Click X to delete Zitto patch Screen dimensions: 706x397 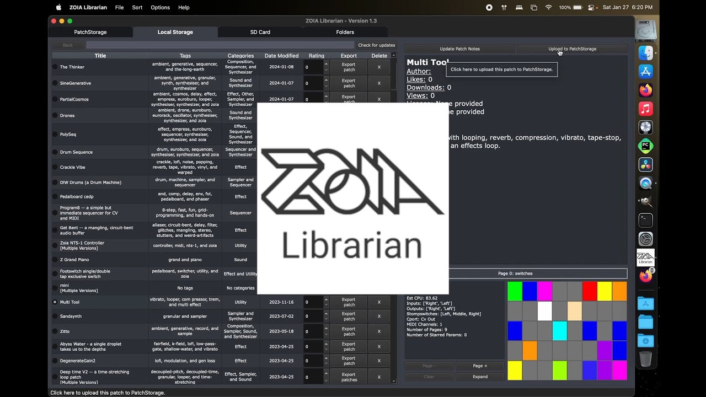click(379, 331)
